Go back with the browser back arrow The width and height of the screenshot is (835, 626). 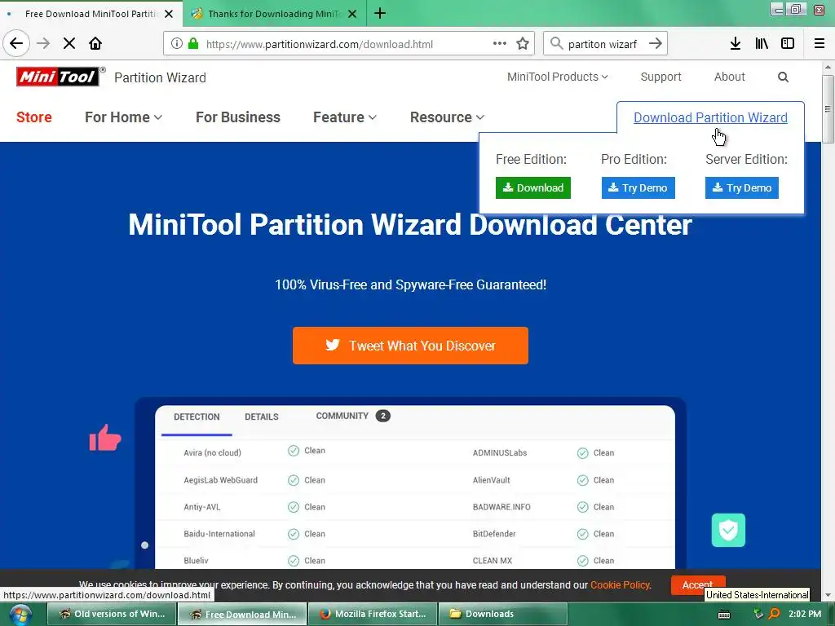(16, 43)
